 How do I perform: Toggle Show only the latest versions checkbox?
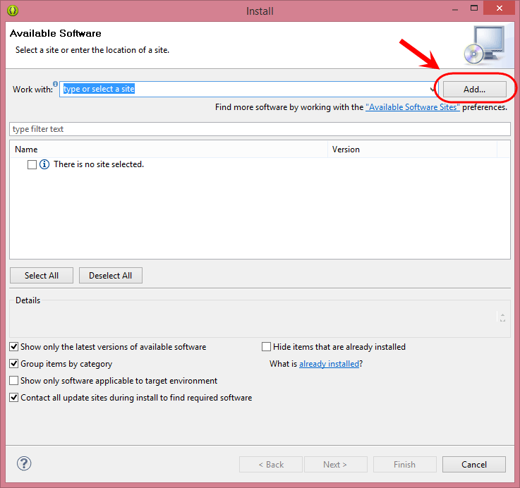pyautogui.click(x=13, y=347)
